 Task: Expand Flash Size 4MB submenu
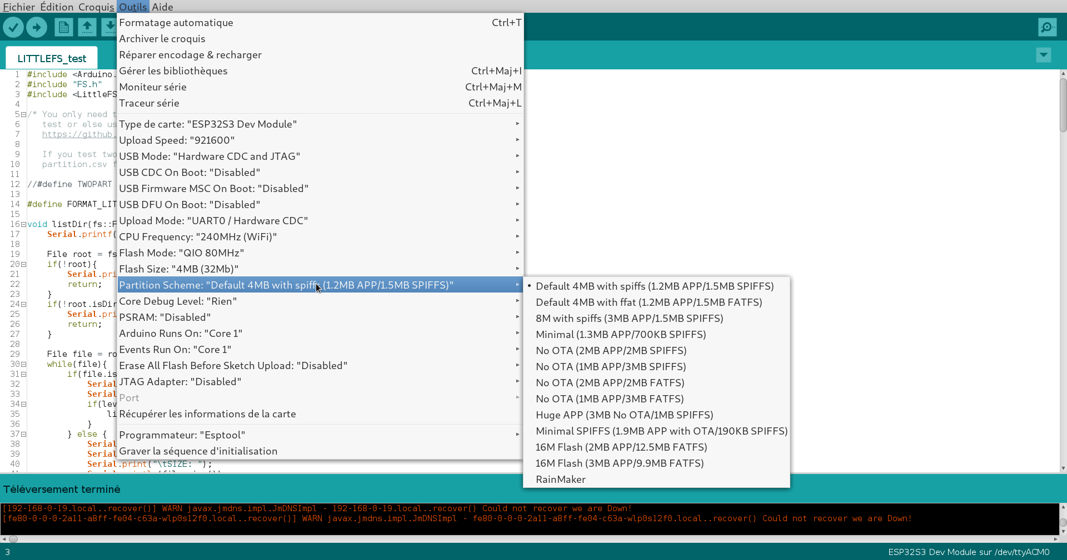click(320, 269)
